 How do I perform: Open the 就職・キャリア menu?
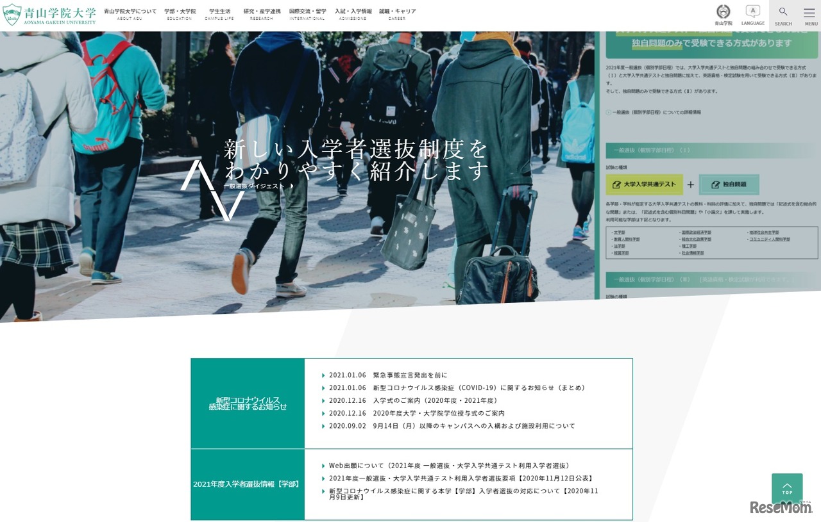point(398,13)
